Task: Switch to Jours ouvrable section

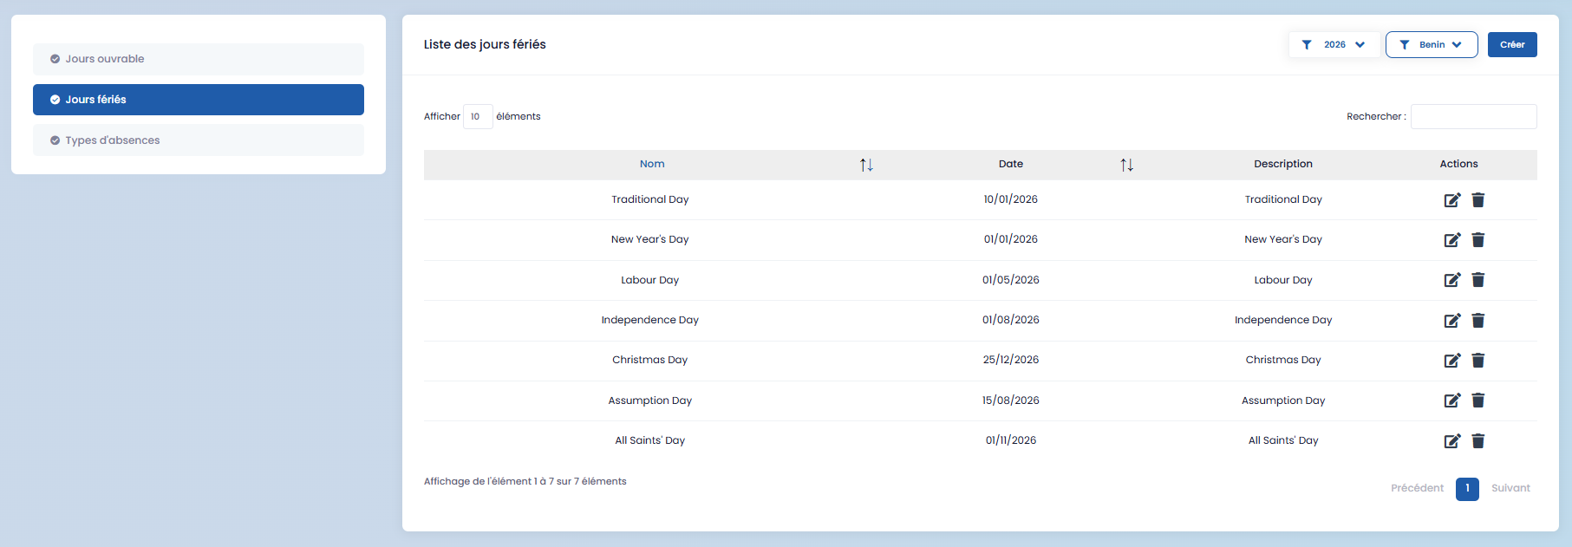Action: tap(199, 59)
